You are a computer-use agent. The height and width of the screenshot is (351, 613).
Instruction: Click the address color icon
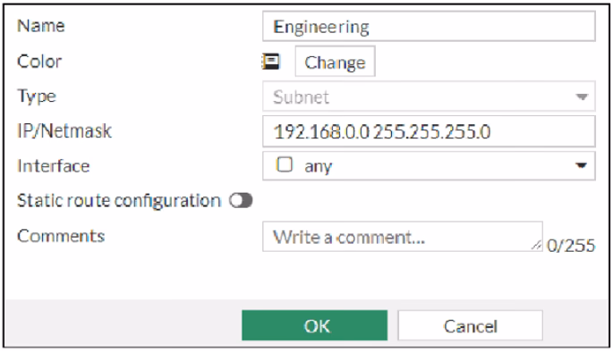point(270,62)
